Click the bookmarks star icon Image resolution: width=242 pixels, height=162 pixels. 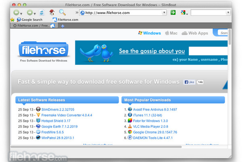point(13,20)
